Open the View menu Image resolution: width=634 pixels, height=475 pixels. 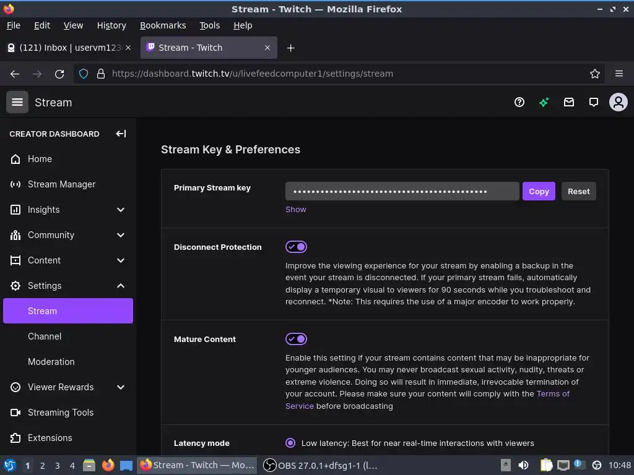coord(73,25)
